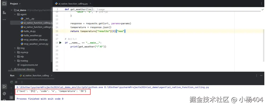The image size is (267, 107).
Task: Open Run panel options vertical dots
Action: [x=256, y=76]
